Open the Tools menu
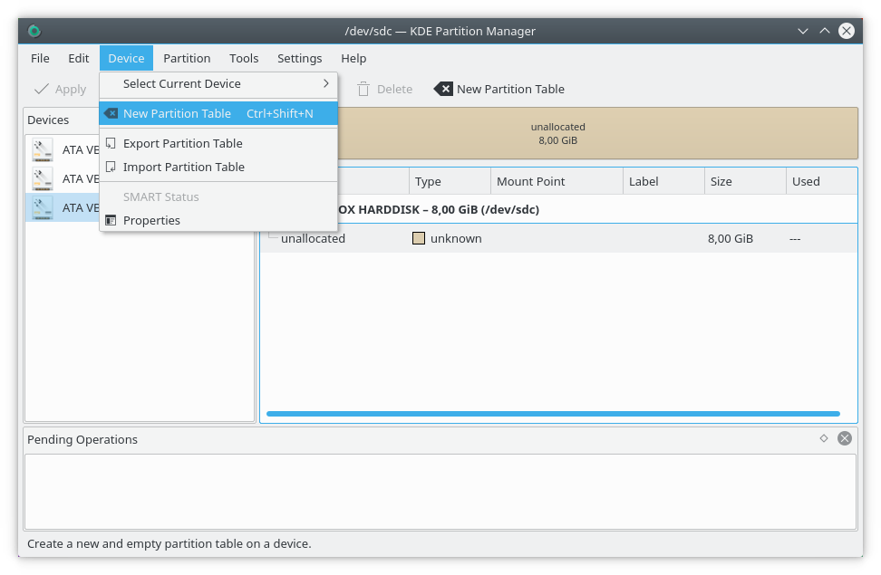Image resolution: width=881 pixels, height=575 pixels. click(244, 58)
